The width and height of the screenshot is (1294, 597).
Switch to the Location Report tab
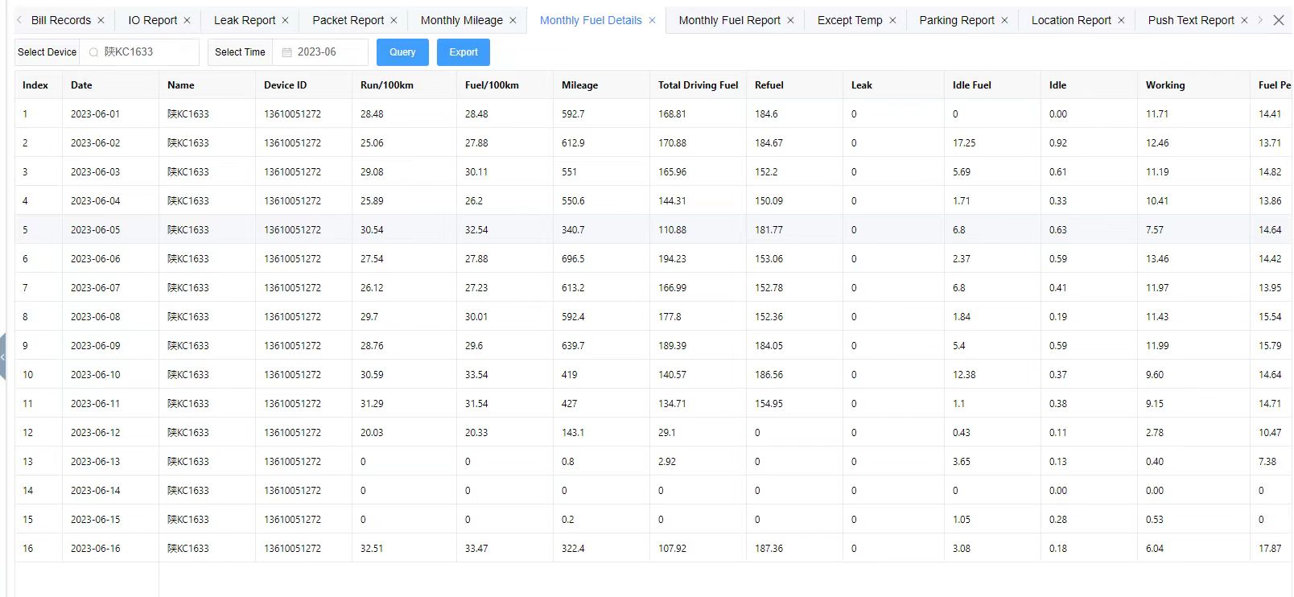[x=1070, y=20]
